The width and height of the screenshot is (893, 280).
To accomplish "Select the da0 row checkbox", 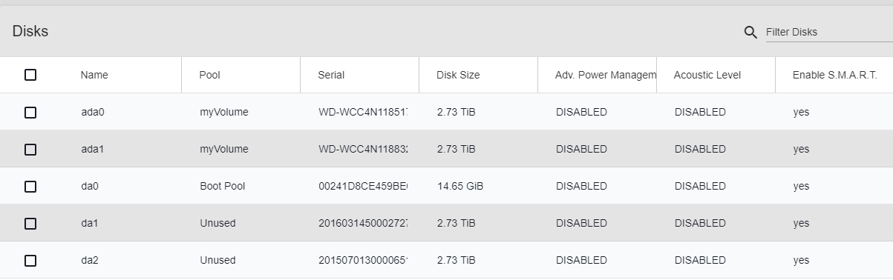I will pos(30,186).
